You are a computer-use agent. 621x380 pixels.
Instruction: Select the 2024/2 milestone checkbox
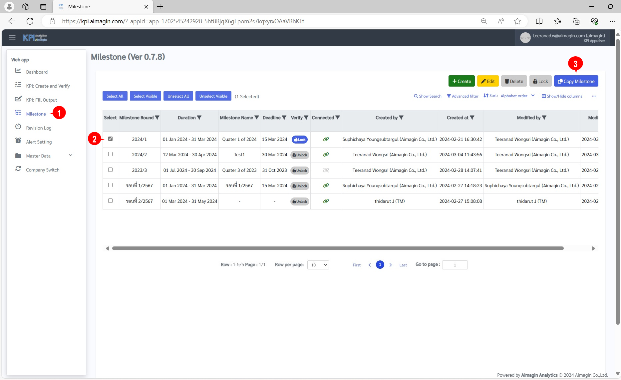pos(110,154)
